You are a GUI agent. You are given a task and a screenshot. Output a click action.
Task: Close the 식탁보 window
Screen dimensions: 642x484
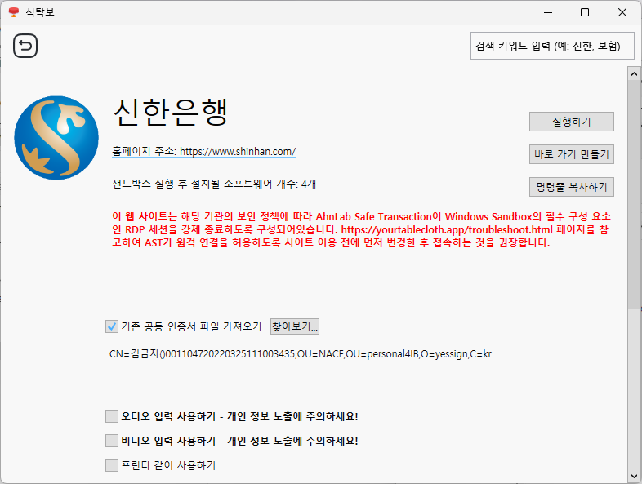point(622,12)
